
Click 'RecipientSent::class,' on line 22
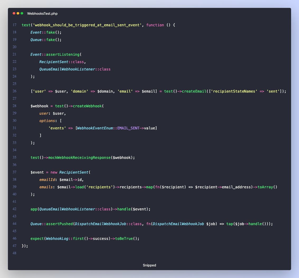click(x=63, y=62)
